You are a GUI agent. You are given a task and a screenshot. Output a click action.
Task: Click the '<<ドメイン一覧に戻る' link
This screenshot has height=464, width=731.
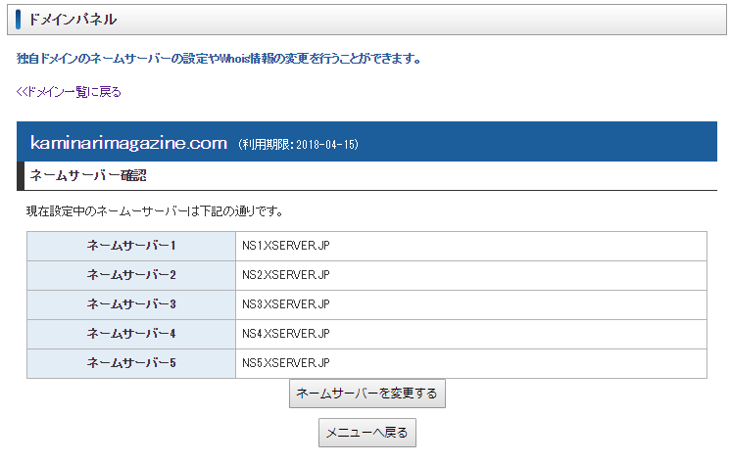pos(69,92)
